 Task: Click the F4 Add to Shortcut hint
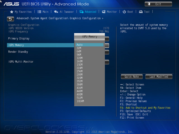(145, 108)
